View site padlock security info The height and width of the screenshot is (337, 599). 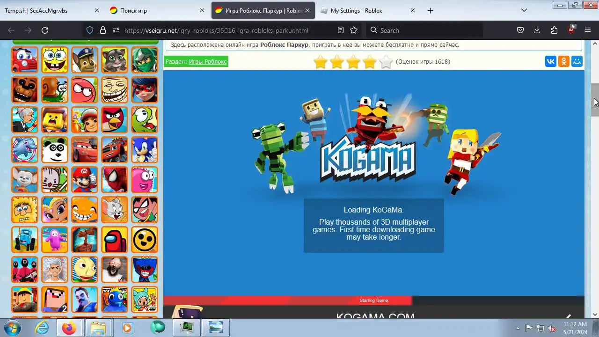(x=103, y=30)
